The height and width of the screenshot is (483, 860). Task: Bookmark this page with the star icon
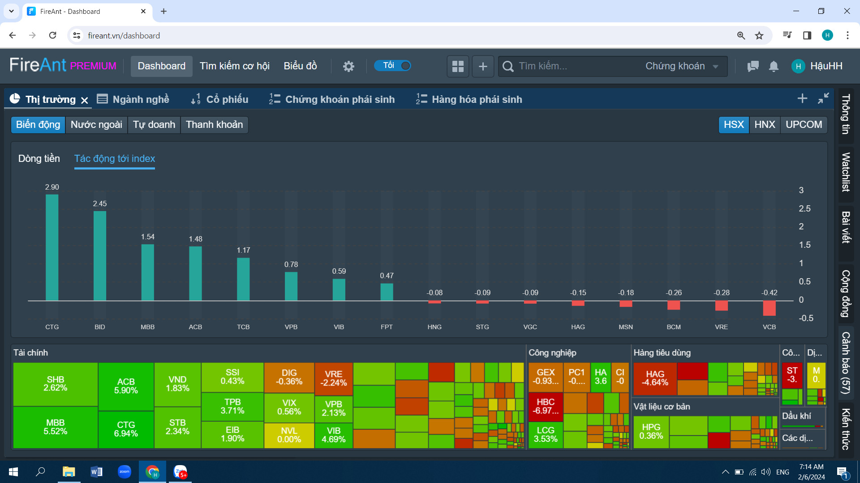(x=759, y=35)
